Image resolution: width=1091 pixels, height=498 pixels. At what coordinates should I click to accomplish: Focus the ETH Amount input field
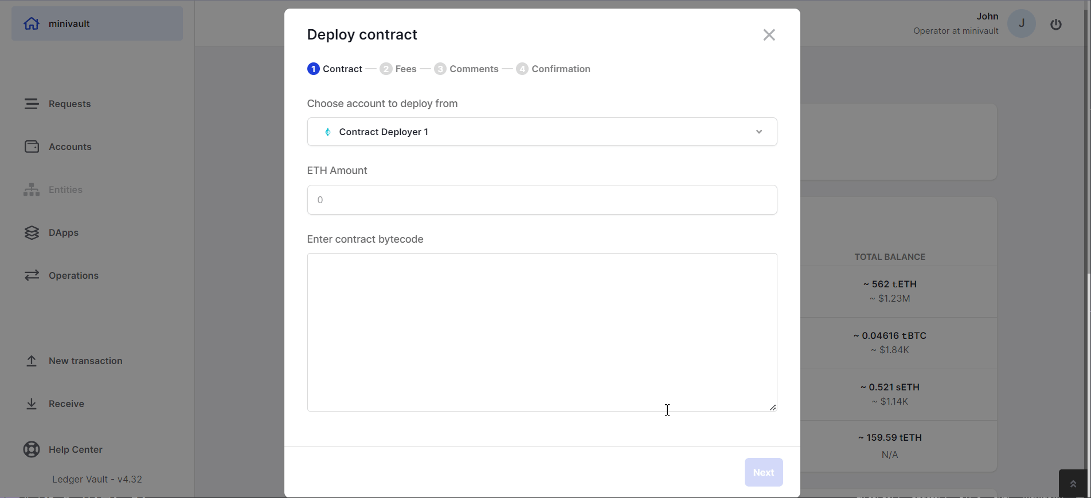541,200
